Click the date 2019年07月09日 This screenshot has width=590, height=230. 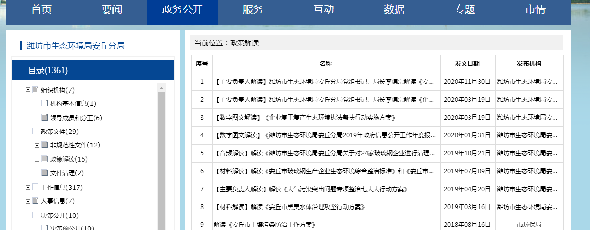(467, 172)
